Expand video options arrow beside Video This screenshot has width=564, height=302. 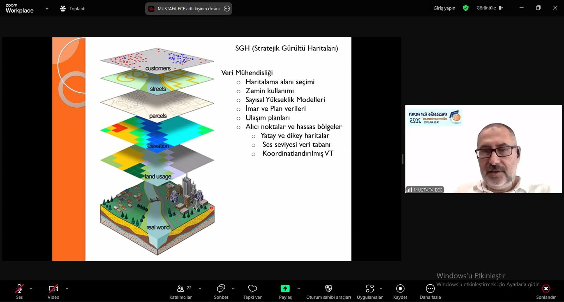tap(67, 289)
